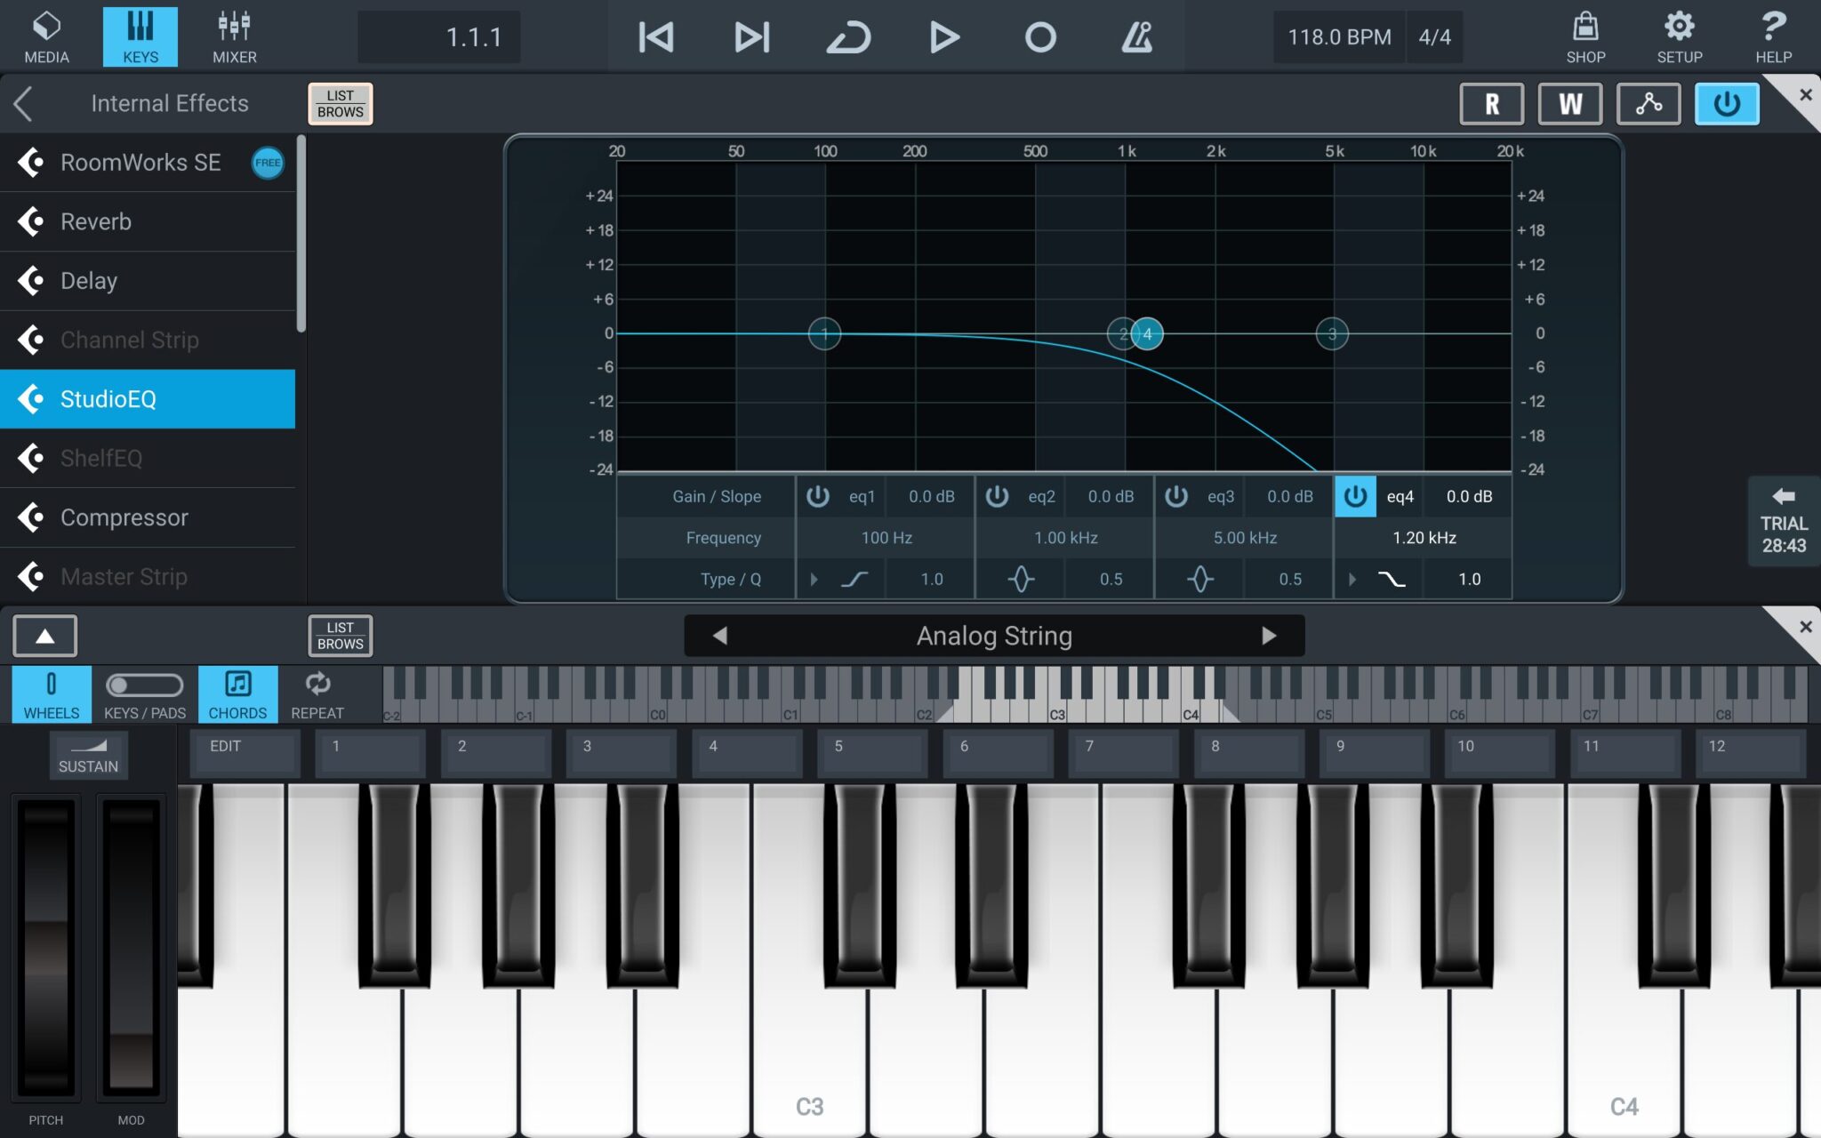Switch to the Mixer tab
Image resolution: width=1821 pixels, height=1138 pixels.
pyautogui.click(x=234, y=36)
